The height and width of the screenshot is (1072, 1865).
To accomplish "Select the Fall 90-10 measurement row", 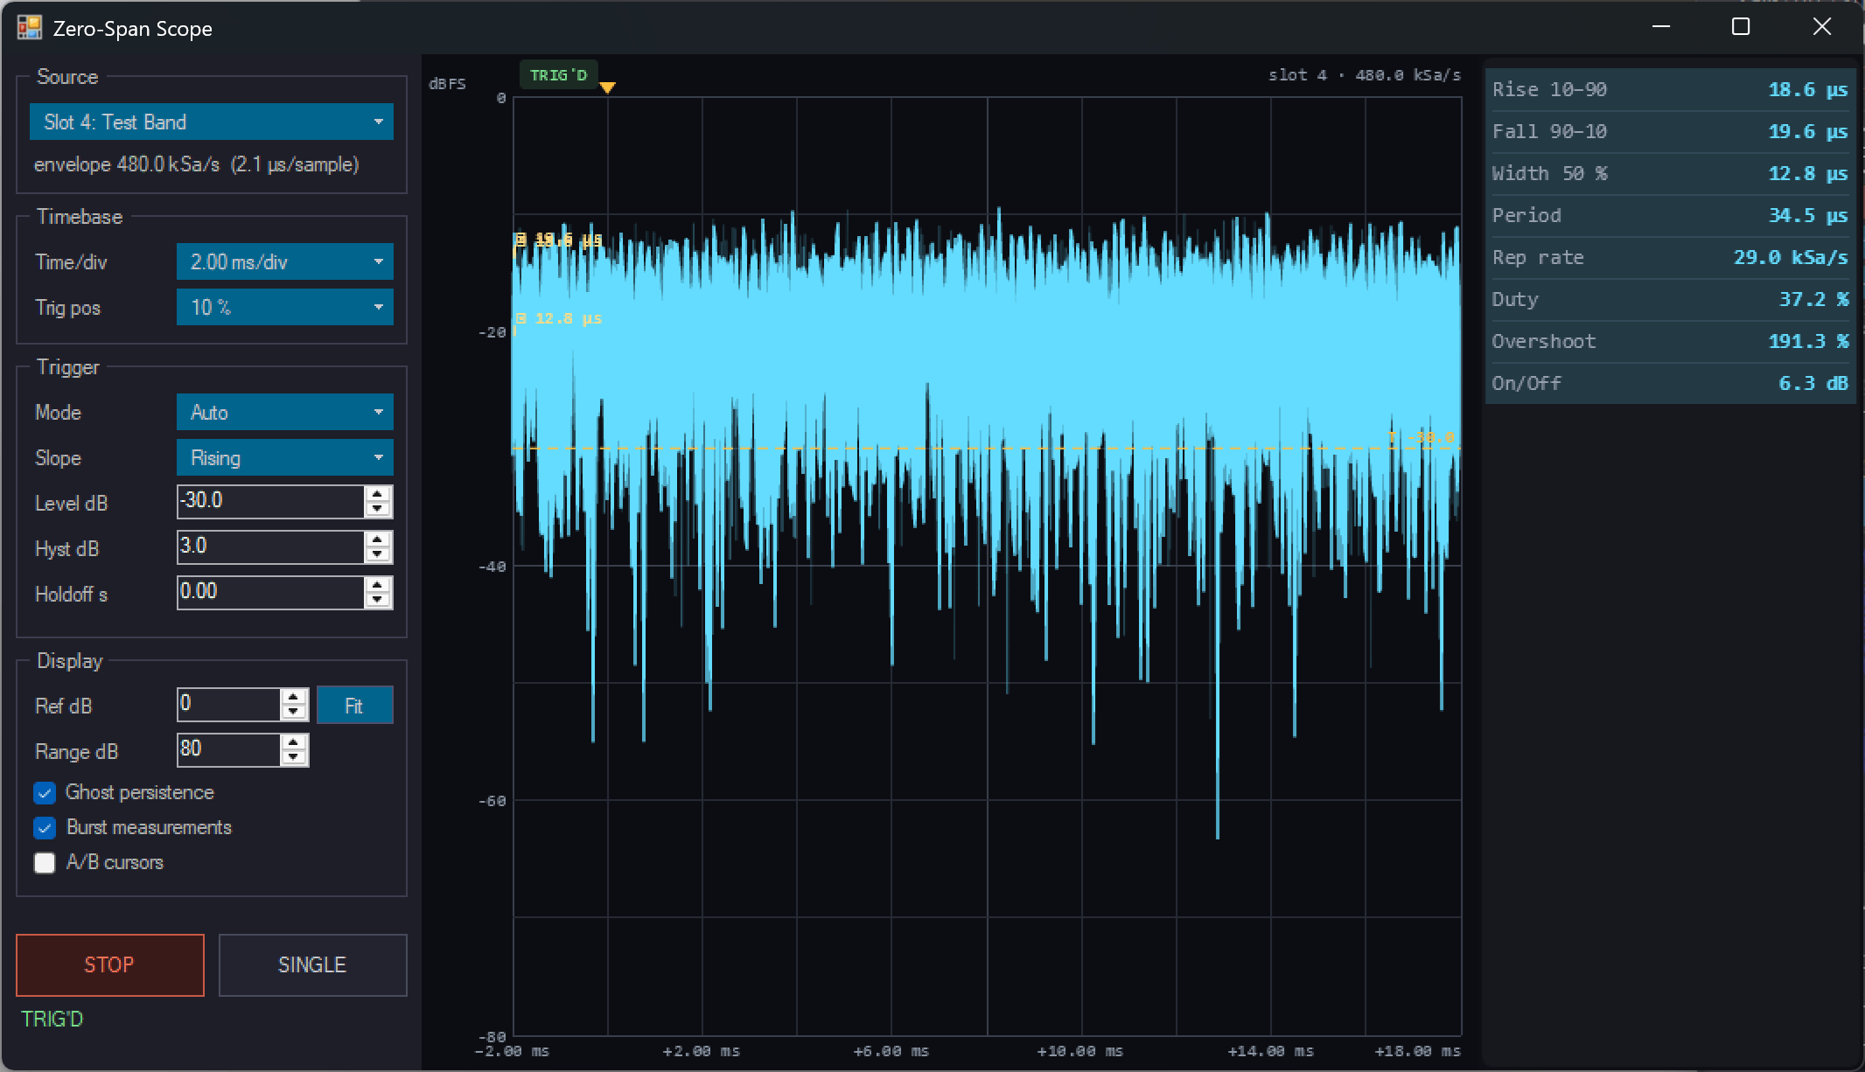I will click(x=1670, y=131).
